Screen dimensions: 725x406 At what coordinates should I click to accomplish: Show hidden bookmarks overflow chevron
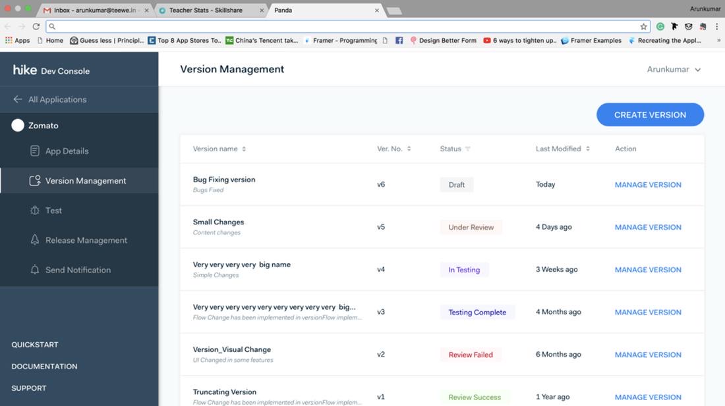pos(718,41)
